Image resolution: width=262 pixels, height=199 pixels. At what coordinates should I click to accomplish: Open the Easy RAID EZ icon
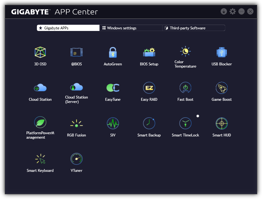click(x=149, y=87)
